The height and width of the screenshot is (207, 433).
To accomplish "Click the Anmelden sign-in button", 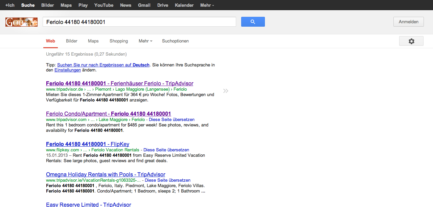I will 408,22.
